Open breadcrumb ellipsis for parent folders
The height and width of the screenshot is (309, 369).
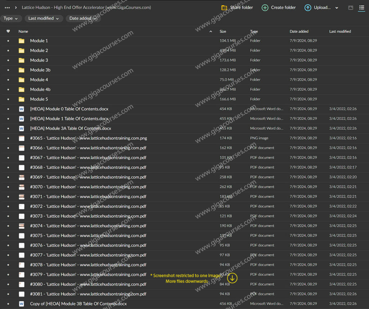coord(7,8)
